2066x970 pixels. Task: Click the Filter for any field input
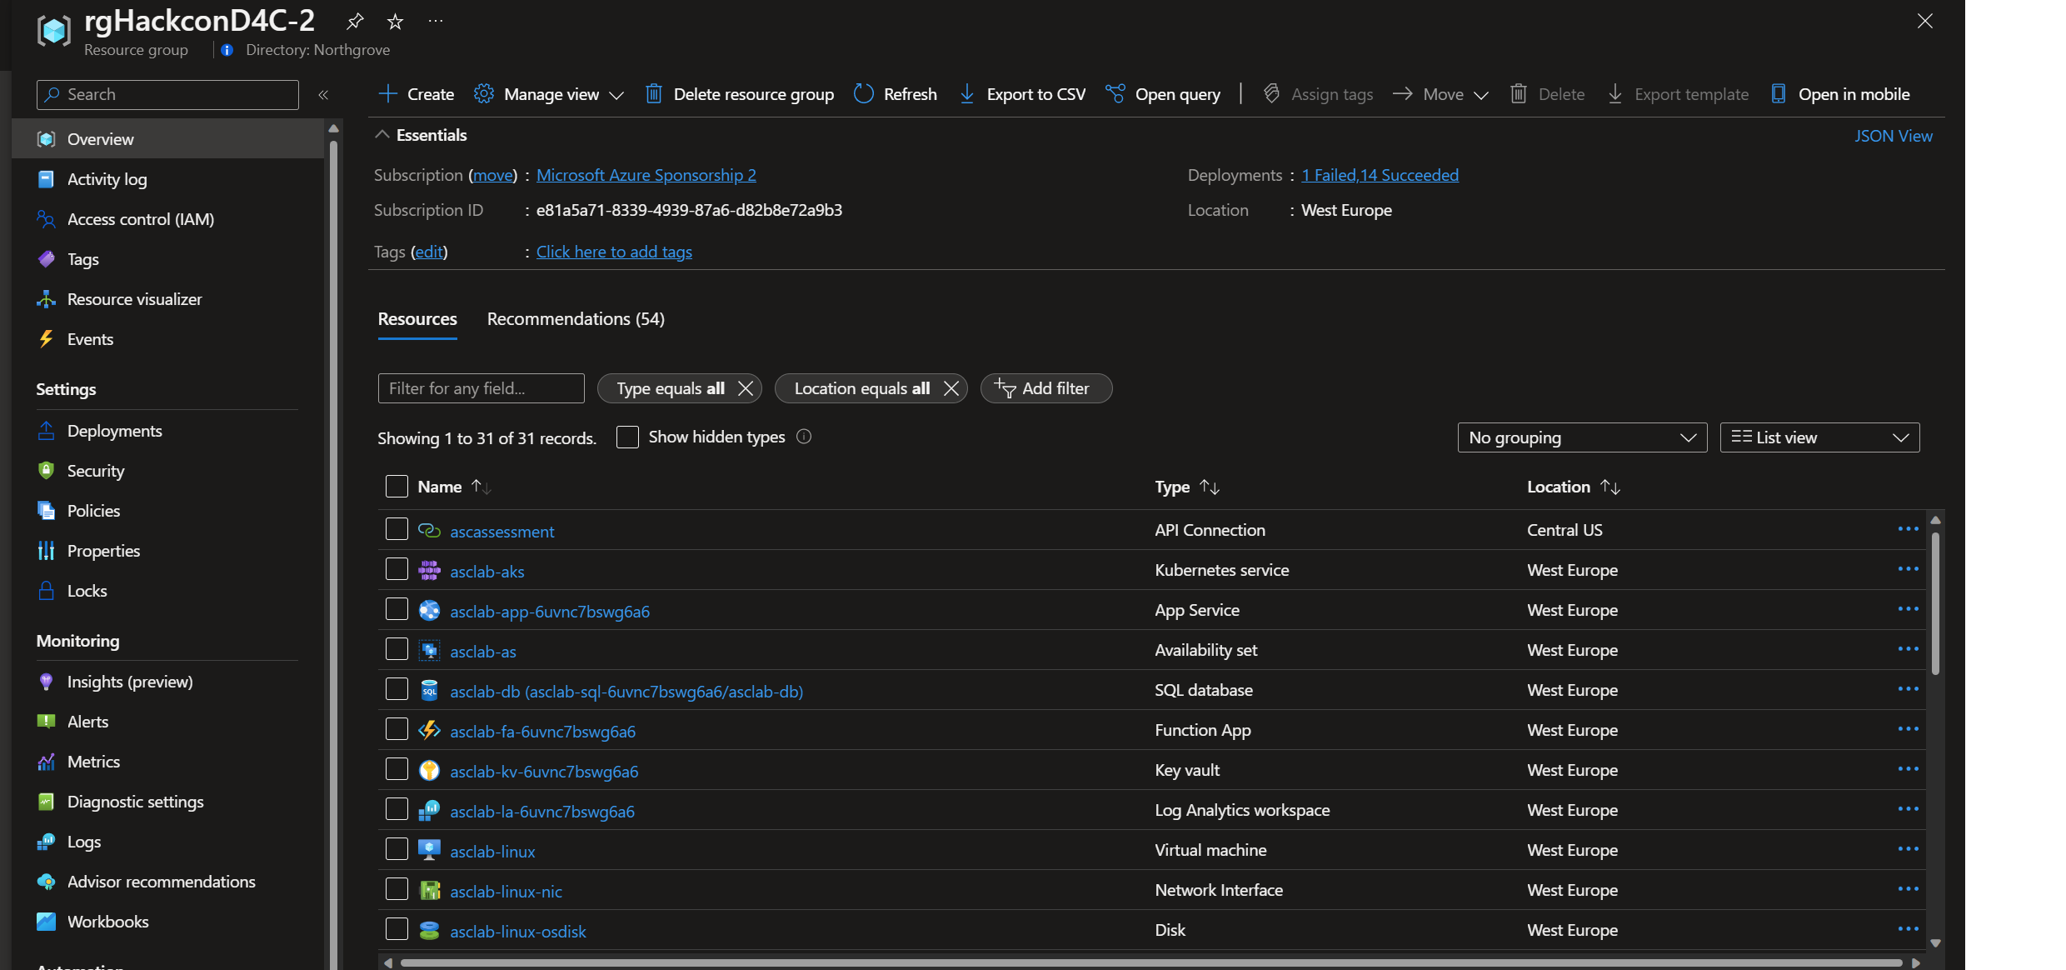click(480, 387)
